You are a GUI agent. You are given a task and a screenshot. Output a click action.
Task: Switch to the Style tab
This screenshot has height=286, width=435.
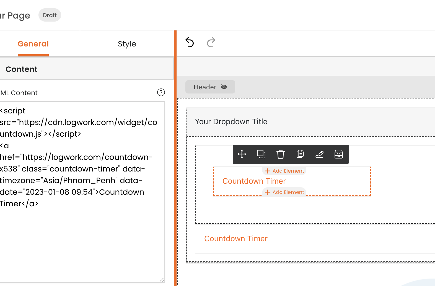[x=127, y=44]
